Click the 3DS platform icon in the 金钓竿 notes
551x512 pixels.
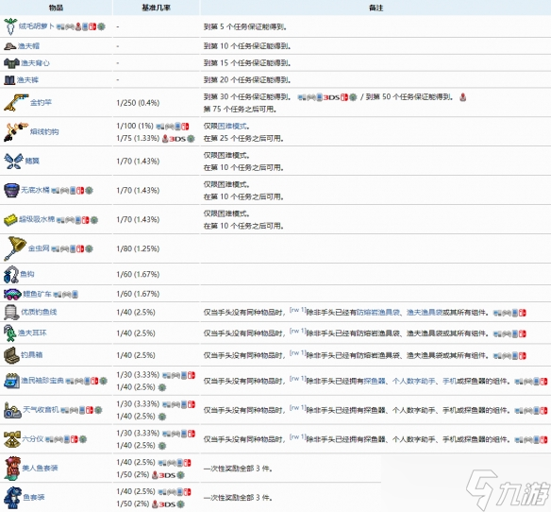(x=331, y=97)
